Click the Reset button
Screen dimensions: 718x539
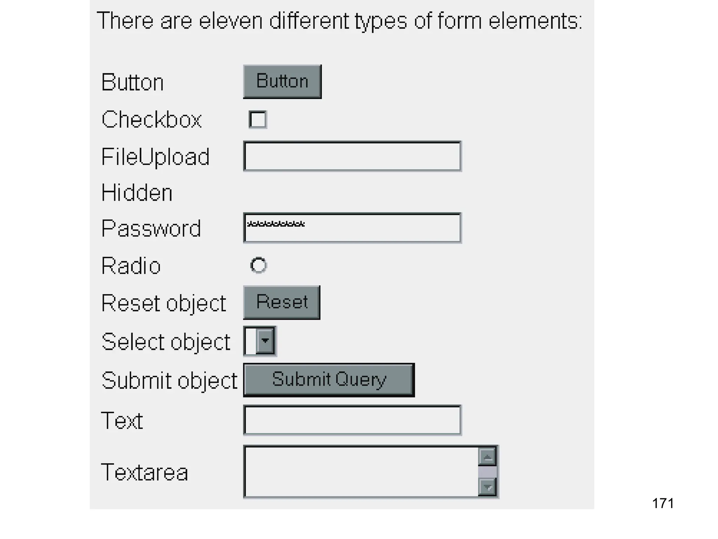pyautogui.click(x=282, y=302)
